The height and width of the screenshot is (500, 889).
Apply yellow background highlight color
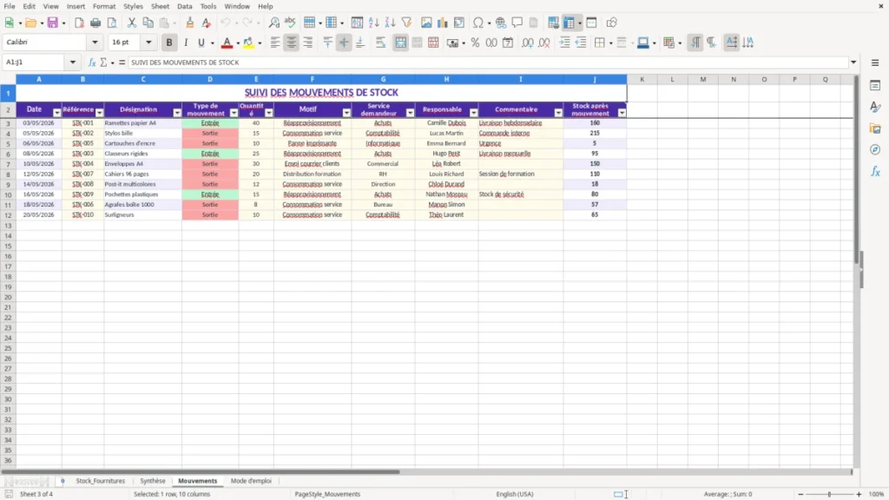[248, 43]
